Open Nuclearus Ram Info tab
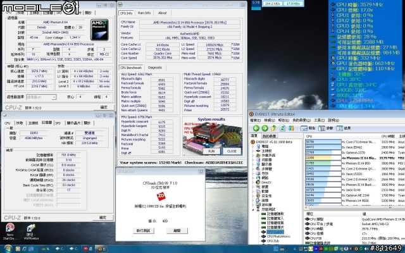Image resolution: width=405 pixels, height=253 pixels. point(144,13)
